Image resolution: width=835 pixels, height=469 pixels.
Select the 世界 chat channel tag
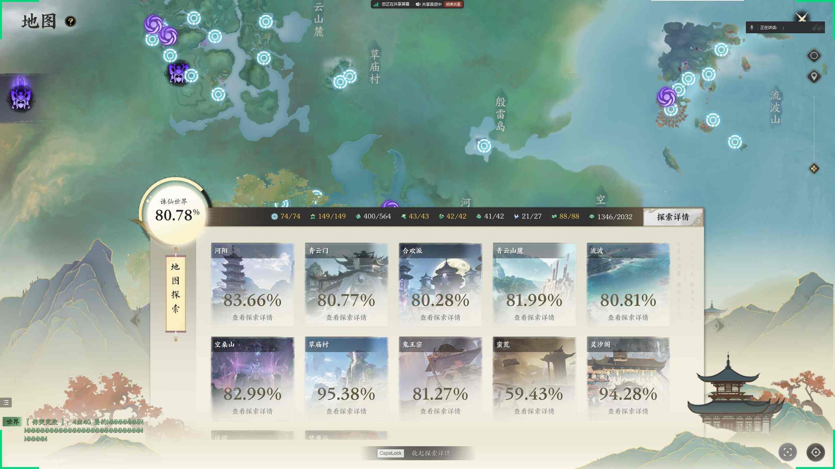tap(13, 422)
